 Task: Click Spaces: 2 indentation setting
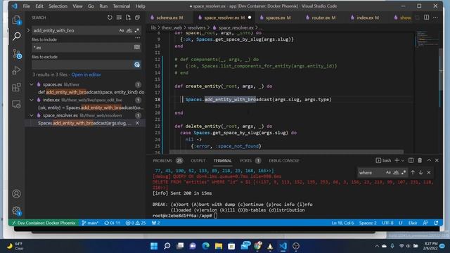[368, 223]
